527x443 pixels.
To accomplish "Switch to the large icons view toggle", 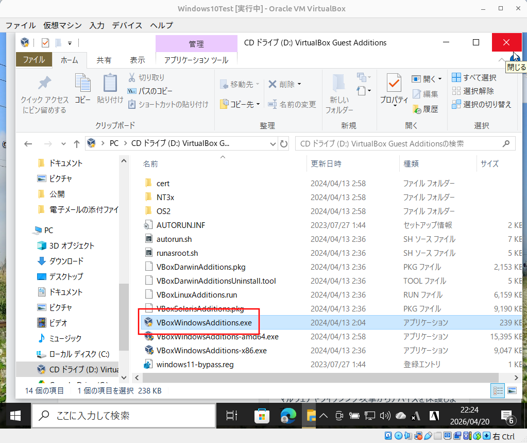I will pyautogui.click(x=512, y=390).
